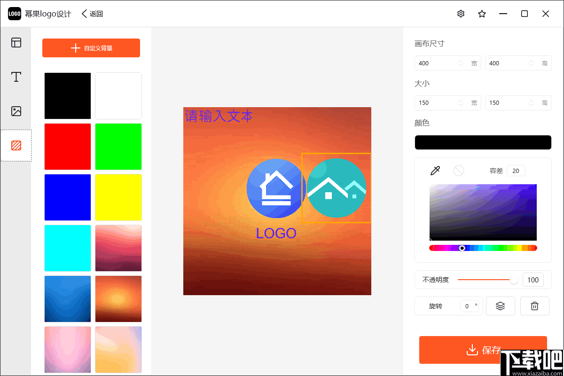Open the templates panel in the left sidebar
This screenshot has height=376, width=564.
[16, 42]
